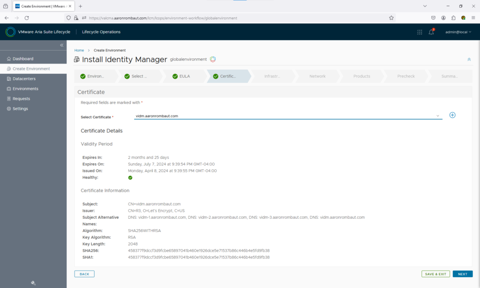Select the Infrastructure wizard step
Image resolution: width=480 pixels, height=288 pixels.
click(272, 76)
